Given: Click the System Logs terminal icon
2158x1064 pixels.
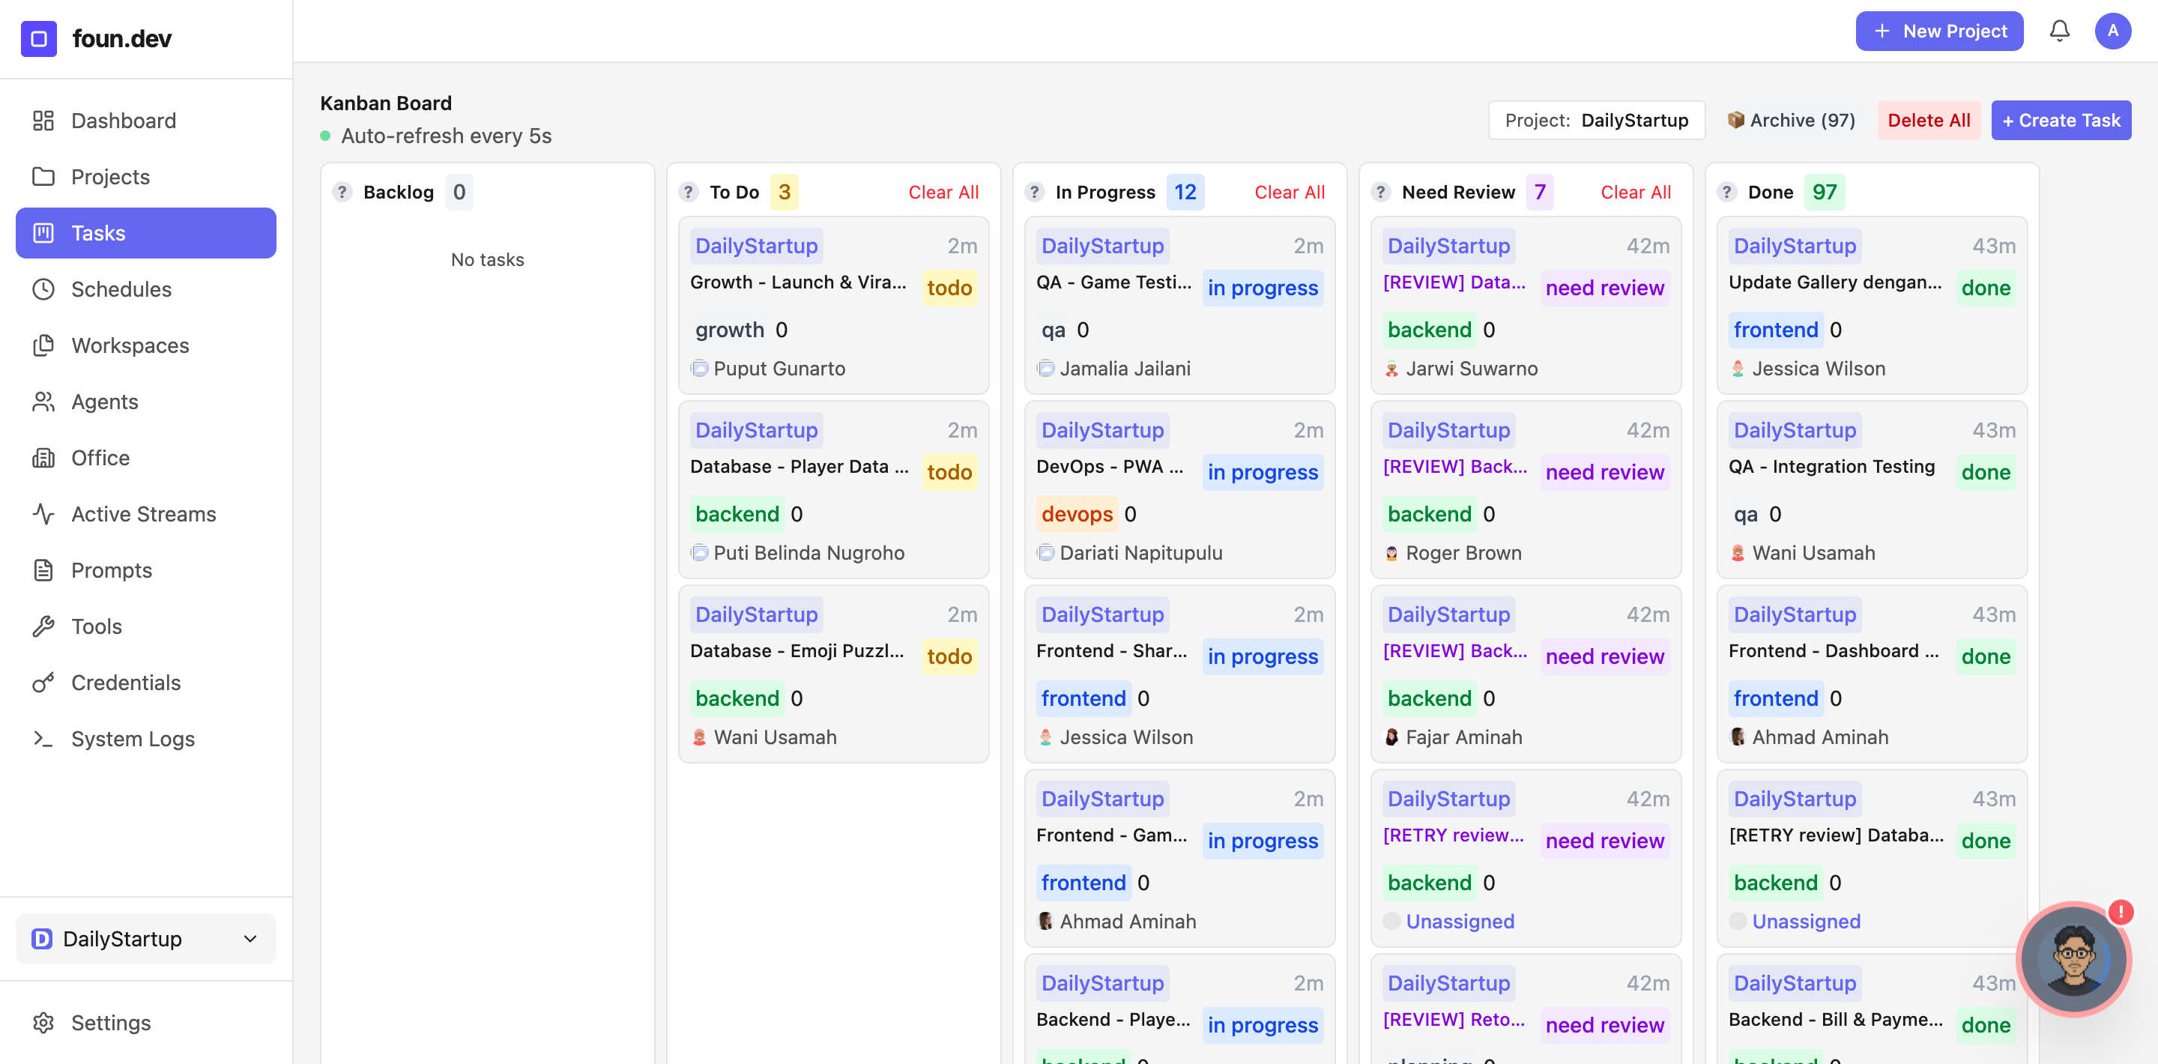Looking at the screenshot, I should tap(43, 738).
